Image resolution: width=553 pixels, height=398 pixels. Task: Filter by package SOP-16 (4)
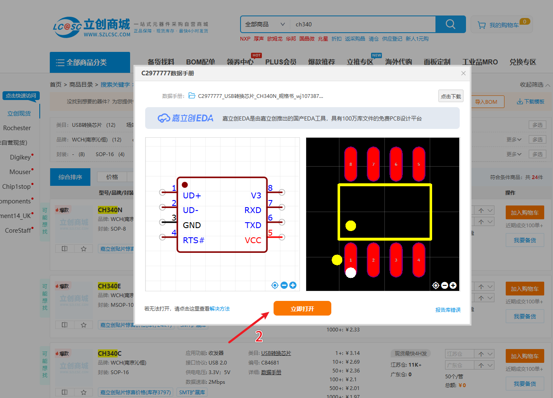[110, 154]
